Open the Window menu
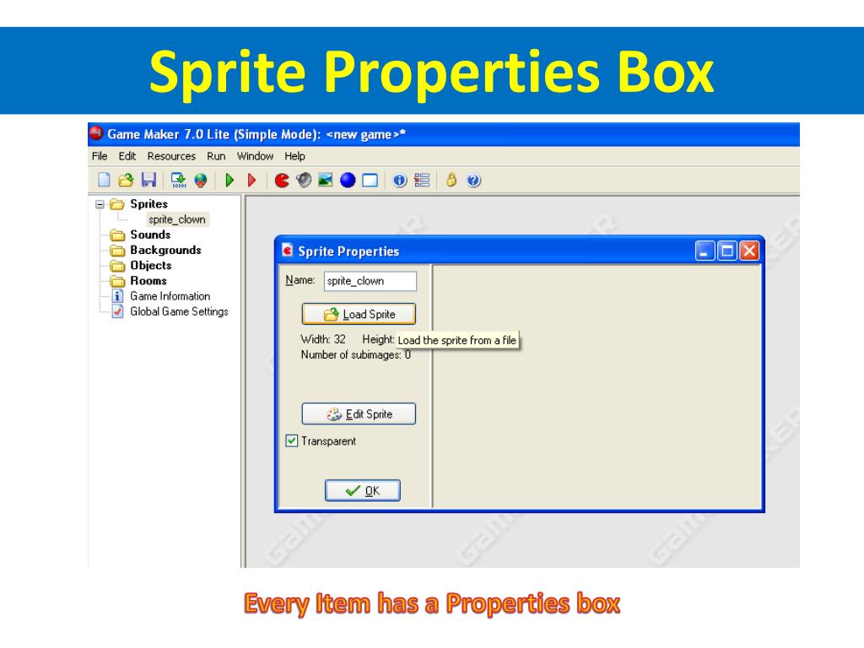Image resolution: width=864 pixels, height=648 pixels. click(255, 156)
